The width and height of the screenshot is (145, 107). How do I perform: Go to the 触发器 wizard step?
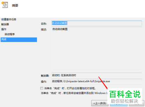coord(5,24)
